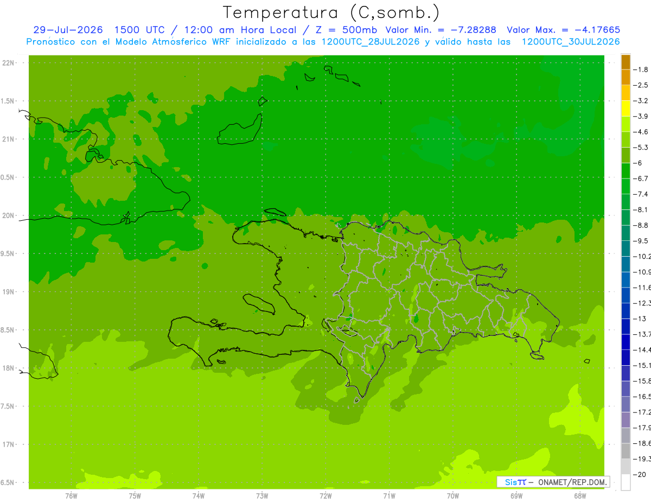Click the '20N' latitude label
The width and height of the screenshot is (651, 503).
[9, 215]
